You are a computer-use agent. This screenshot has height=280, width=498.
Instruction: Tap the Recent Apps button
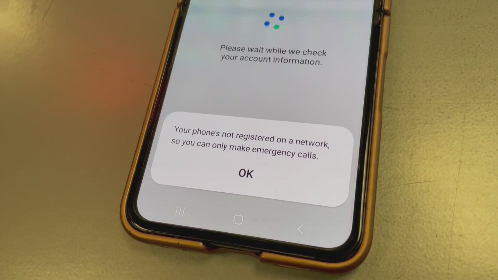179,211
